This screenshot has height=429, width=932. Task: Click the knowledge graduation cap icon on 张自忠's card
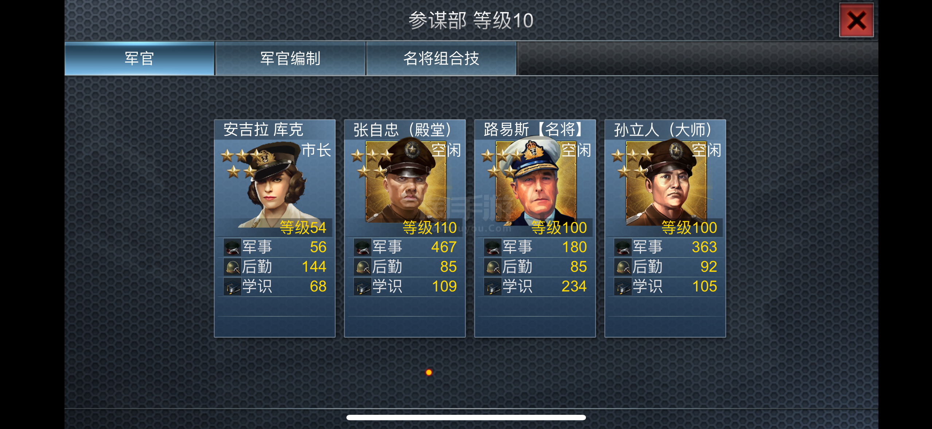coord(362,287)
